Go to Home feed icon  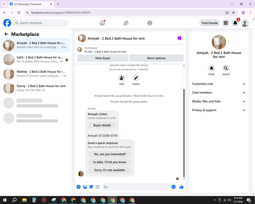pos(102,23)
